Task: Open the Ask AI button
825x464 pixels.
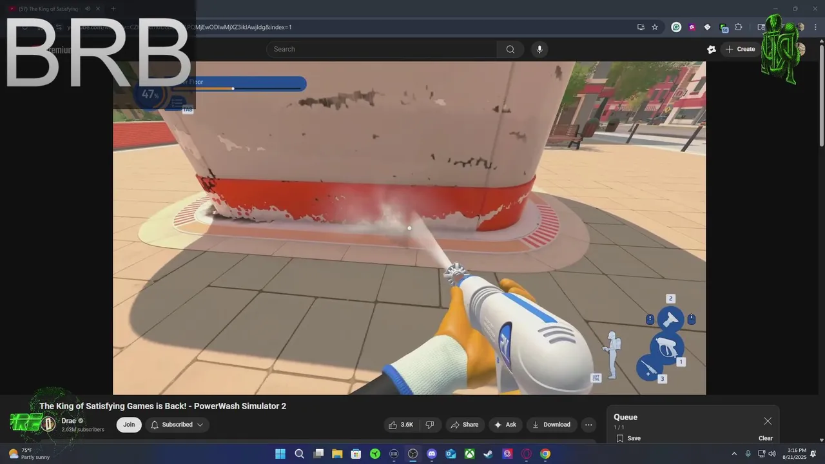Action: click(x=505, y=425)
